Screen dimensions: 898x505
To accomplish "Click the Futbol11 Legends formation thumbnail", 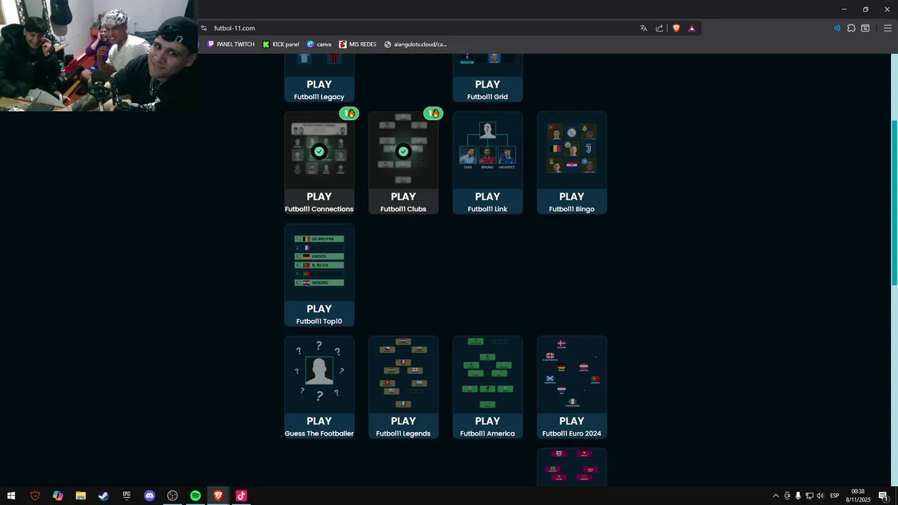I will [x=403, y=373].
